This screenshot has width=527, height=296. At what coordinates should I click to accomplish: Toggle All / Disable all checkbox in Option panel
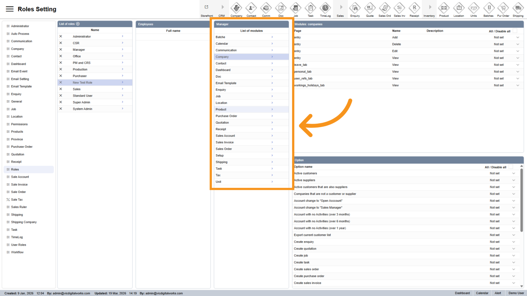(511, 167)
